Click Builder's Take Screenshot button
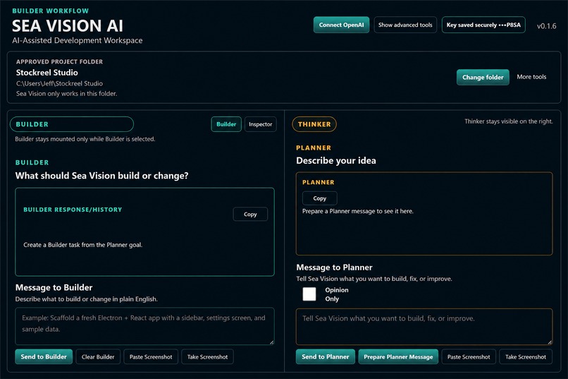This screenshot has height=379, width=568. tap(207, 357)
